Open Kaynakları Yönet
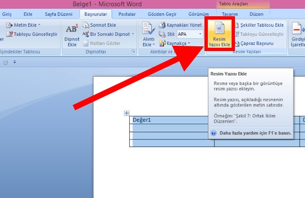305x198 pixels. (180, 25)
